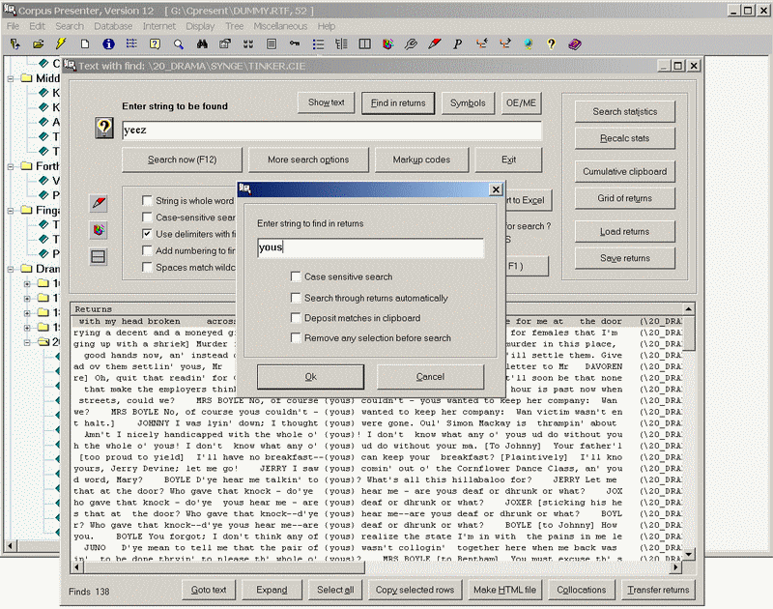Click the red pen icon left of options
The height and width of the screenshot is (609, 773).
[99, 203]
